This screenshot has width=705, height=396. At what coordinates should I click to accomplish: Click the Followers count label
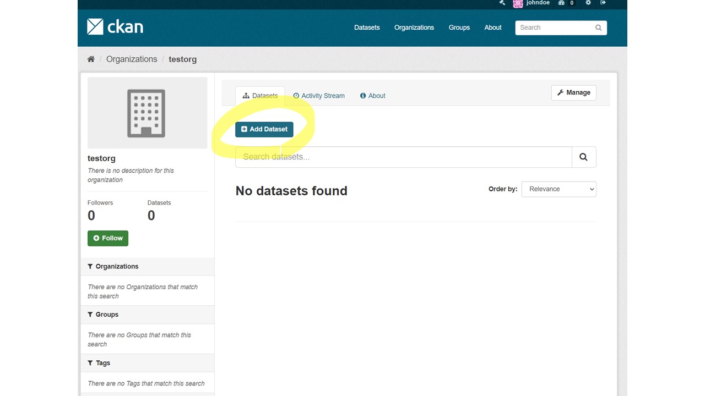(x=100, y=203)
